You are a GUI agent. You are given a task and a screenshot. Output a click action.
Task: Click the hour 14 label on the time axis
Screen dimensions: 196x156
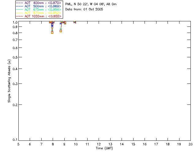point(122,144)
